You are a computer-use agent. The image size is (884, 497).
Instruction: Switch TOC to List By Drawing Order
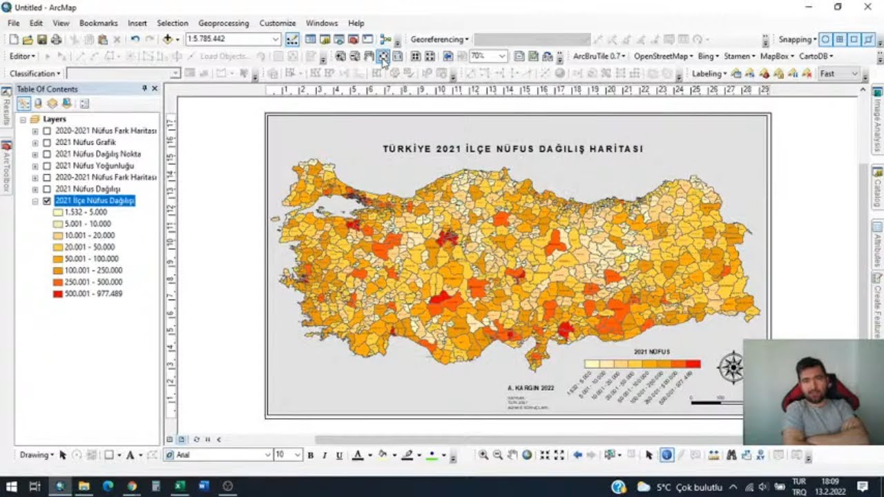click(x=24, y=104)
